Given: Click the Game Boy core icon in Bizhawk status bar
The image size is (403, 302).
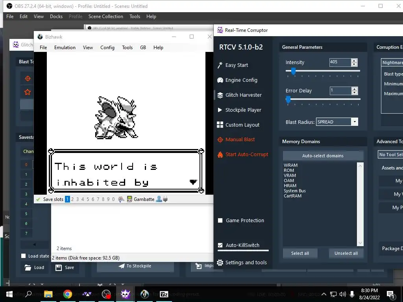Looking at the screenshot, I should tap(129, 199).
